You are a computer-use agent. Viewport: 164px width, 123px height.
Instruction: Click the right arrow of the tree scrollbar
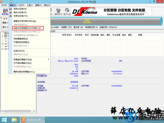[x=34, y=111]
